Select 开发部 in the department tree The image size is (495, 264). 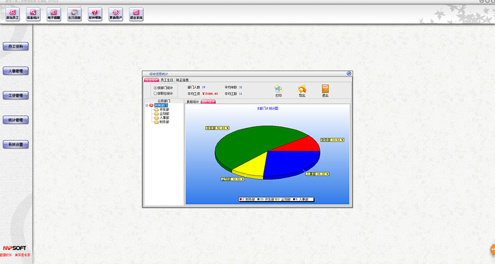(164, 109)
